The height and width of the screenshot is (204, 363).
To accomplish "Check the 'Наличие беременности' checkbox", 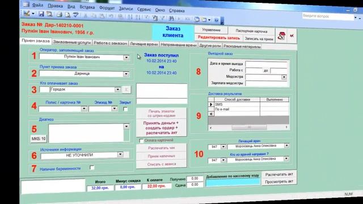I will (x=92, y=168).
